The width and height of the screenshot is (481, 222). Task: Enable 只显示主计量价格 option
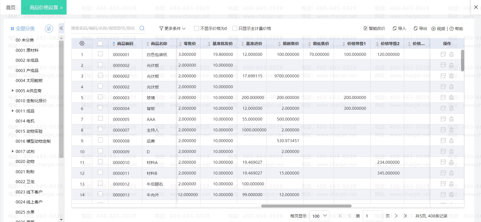(x=235, y=28)
